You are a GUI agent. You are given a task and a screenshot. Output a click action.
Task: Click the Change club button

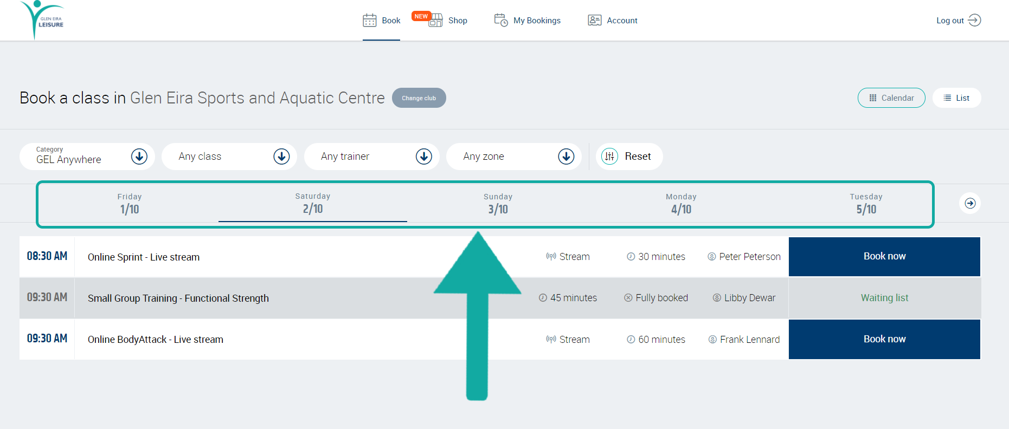click(x=419, y=98)
